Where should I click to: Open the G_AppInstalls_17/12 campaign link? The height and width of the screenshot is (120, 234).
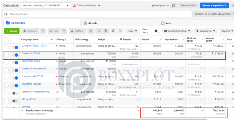32,76
